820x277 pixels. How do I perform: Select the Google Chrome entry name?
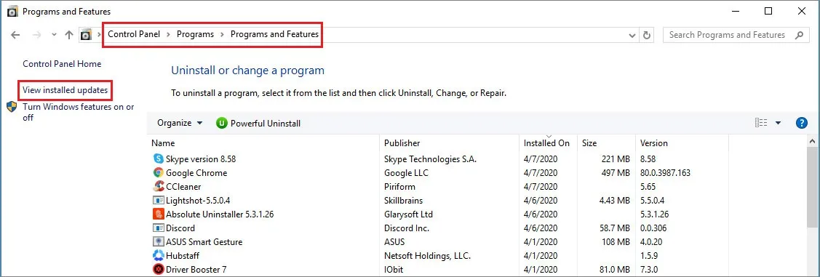pos(196,172)
